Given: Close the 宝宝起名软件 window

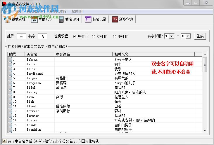Looking at the screenshot, I should (206, 3).
